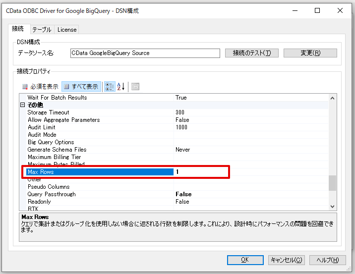This screenshot has height=274, width=355.
Task: Open the property pages icon
Action: [135, 86]
